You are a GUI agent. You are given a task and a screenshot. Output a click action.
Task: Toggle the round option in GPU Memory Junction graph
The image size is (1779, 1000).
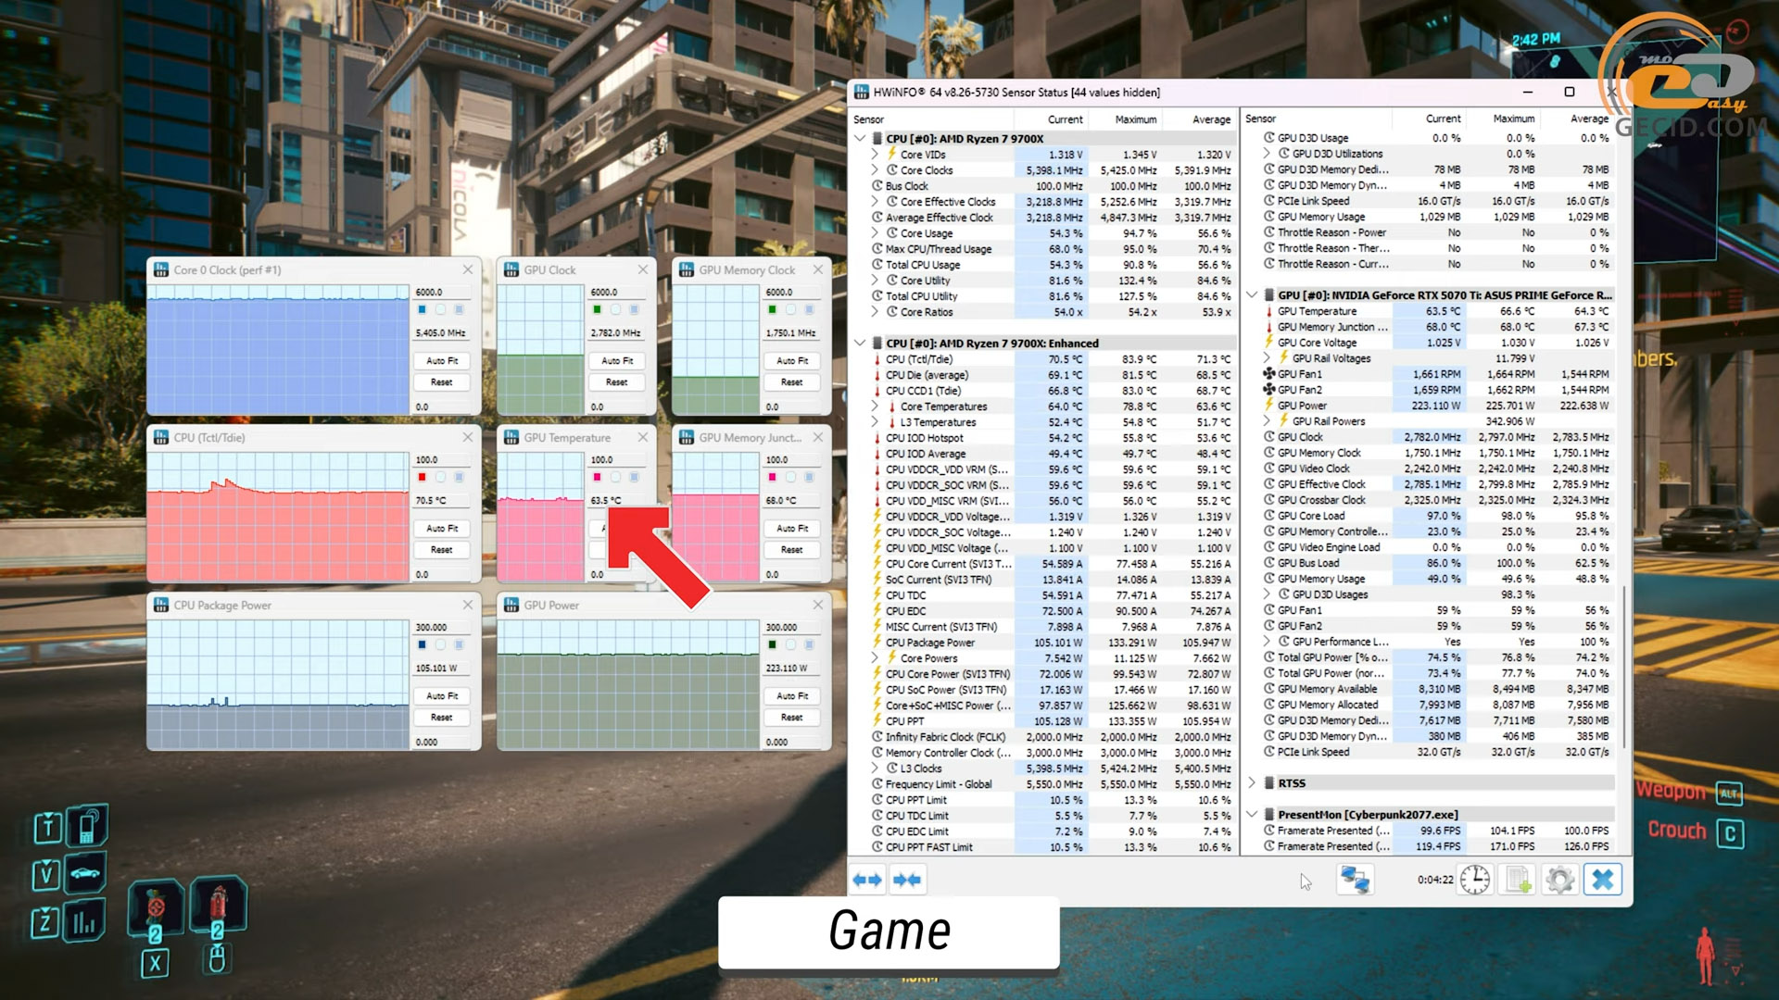(x=791, y=477)
